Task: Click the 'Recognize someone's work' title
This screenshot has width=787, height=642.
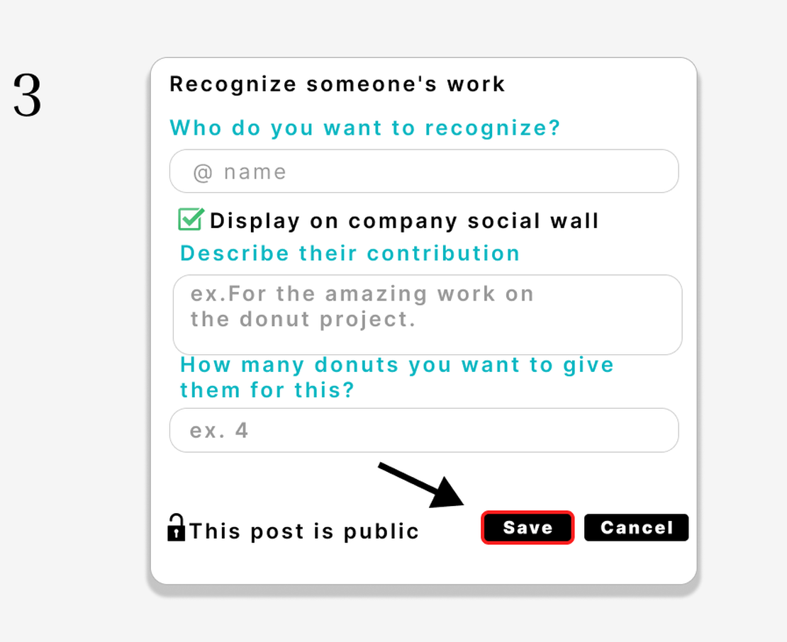Action: click(x=336, y=84)
